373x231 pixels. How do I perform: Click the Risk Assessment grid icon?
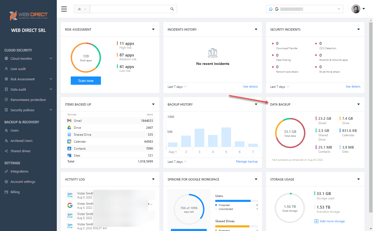point(6,79)
